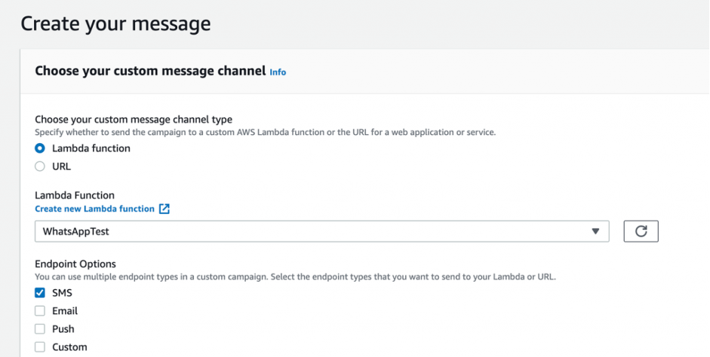Select the Lambda function radio button
Viewport: 710px width, 357px height.
click(x=40, y=148)
